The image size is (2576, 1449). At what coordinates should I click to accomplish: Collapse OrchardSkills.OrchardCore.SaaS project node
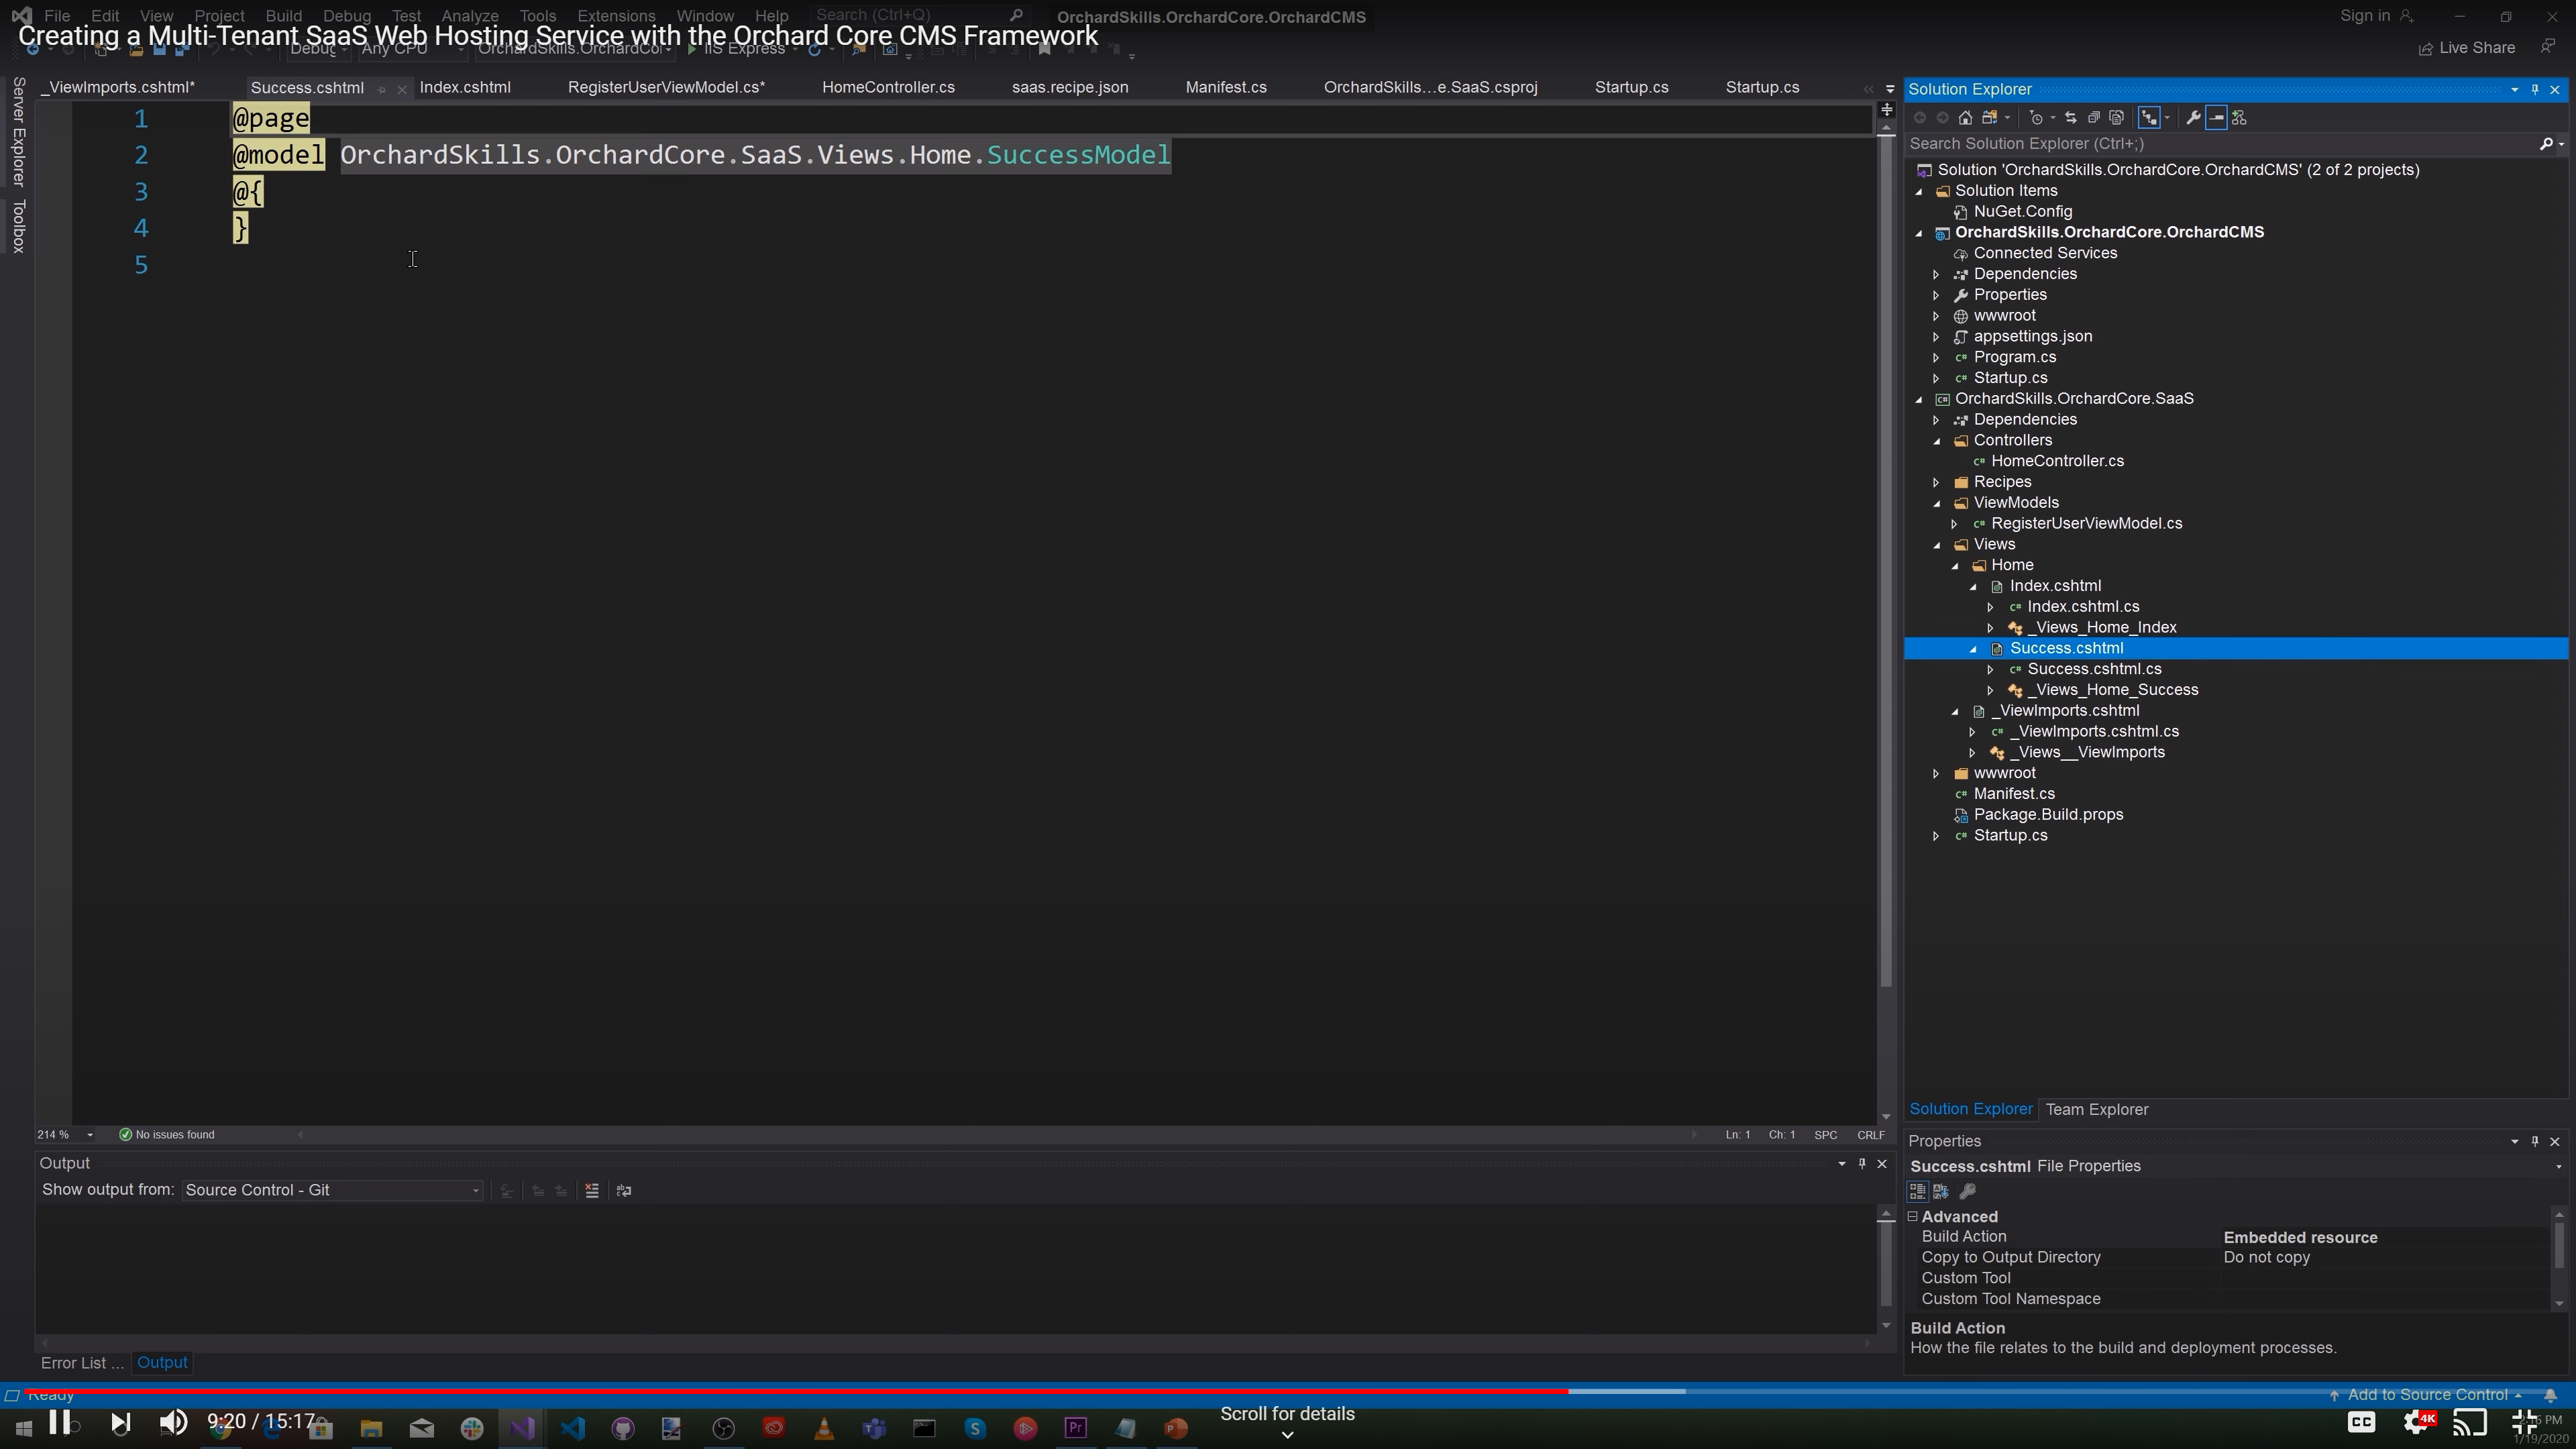1919,400
